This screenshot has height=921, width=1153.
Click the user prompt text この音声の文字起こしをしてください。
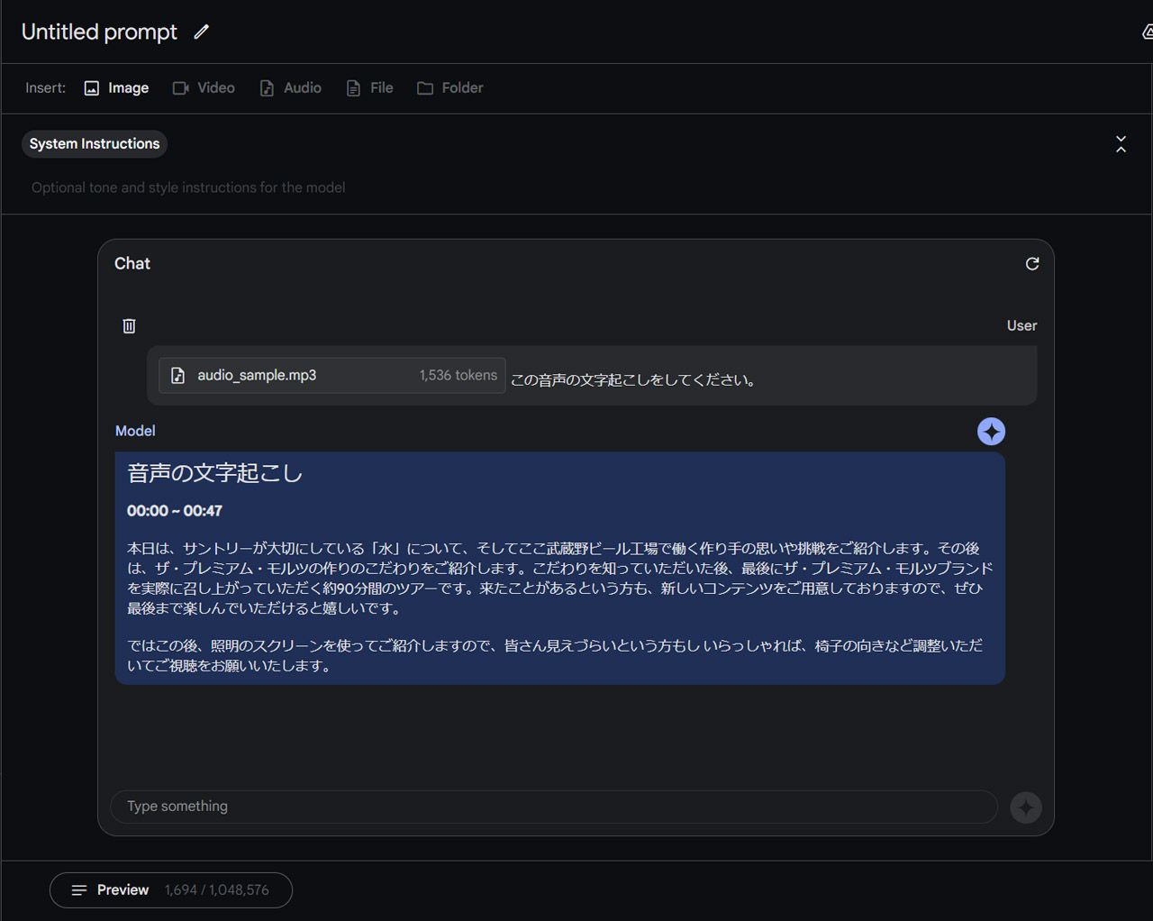[x=633, y=380]
